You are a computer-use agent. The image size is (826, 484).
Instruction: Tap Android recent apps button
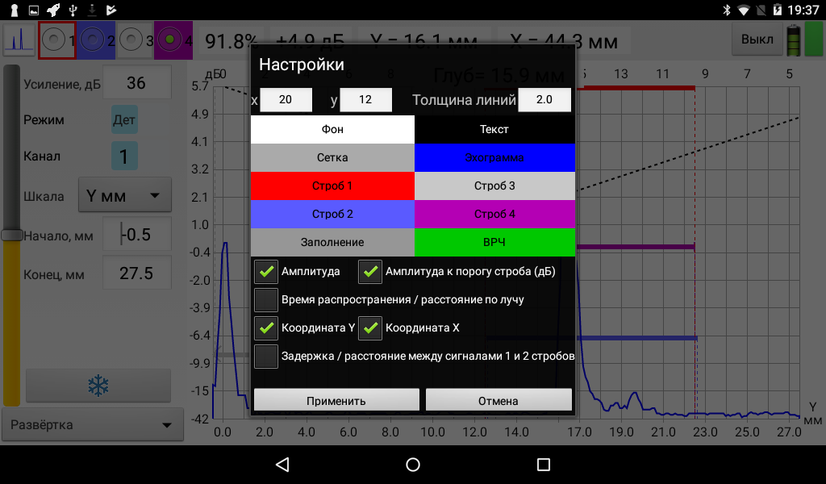coord(543,465)
